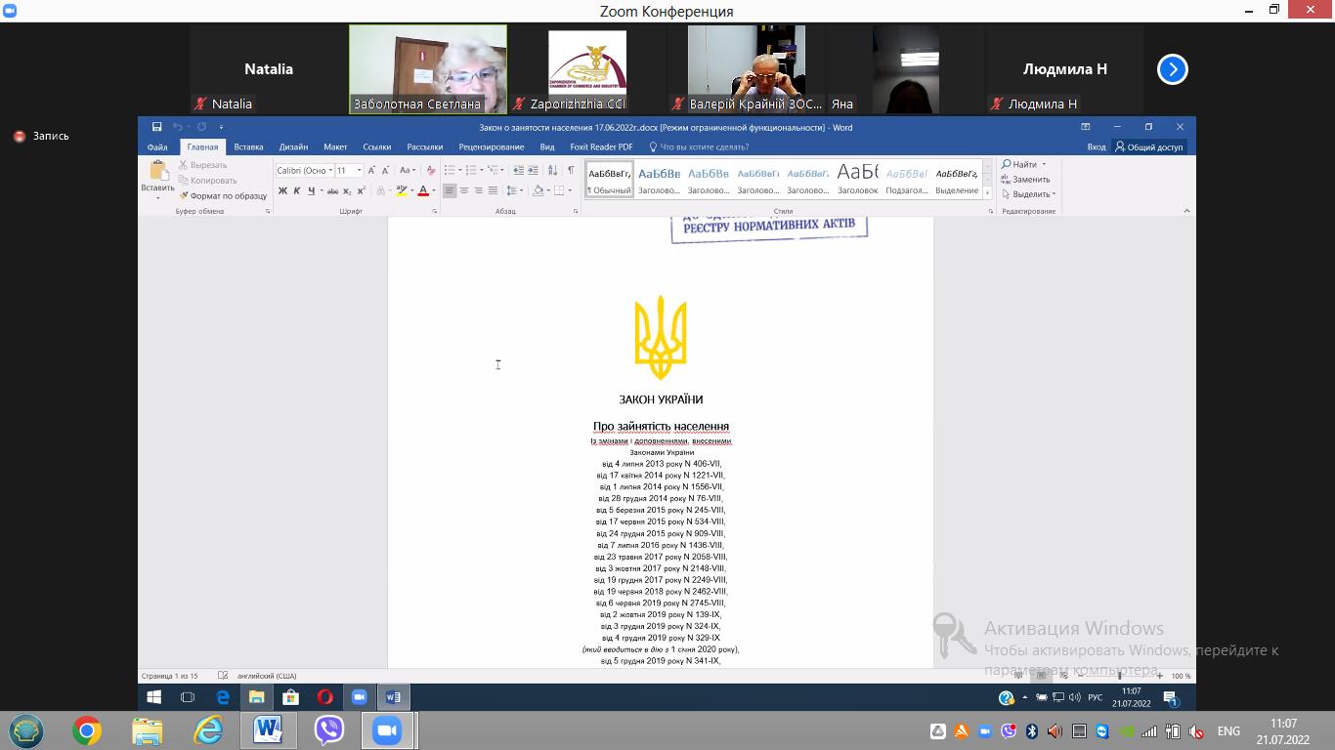Click the Вход (Sign in) link
Viewport: 1335px width, 750px height.
(1097, 147)
